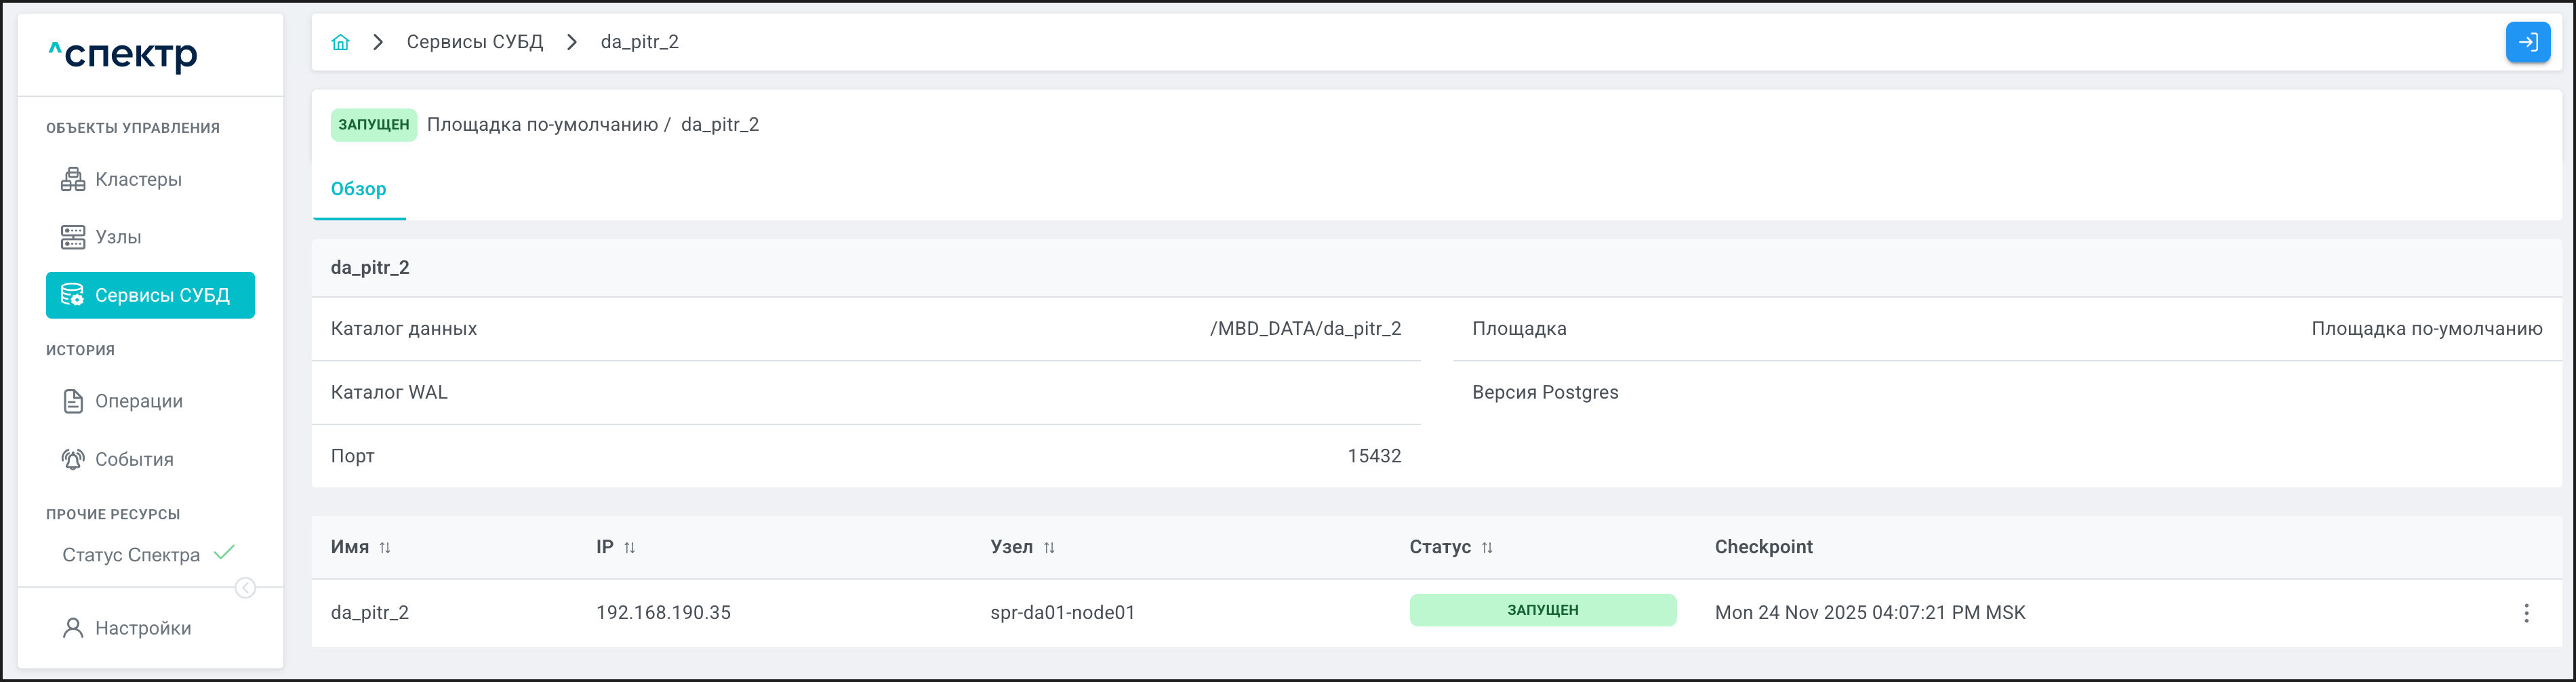
Task: Switch to the Обзор tab
Action: [358, 189]
